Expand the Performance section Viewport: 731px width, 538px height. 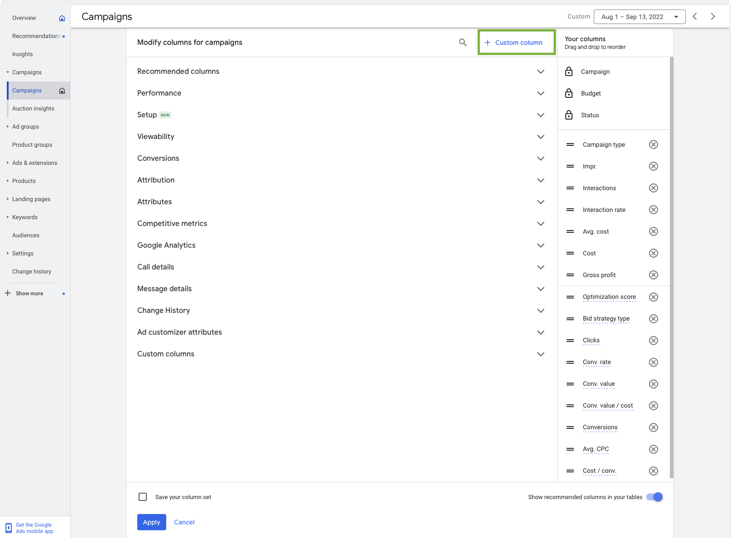coord(540,93)
